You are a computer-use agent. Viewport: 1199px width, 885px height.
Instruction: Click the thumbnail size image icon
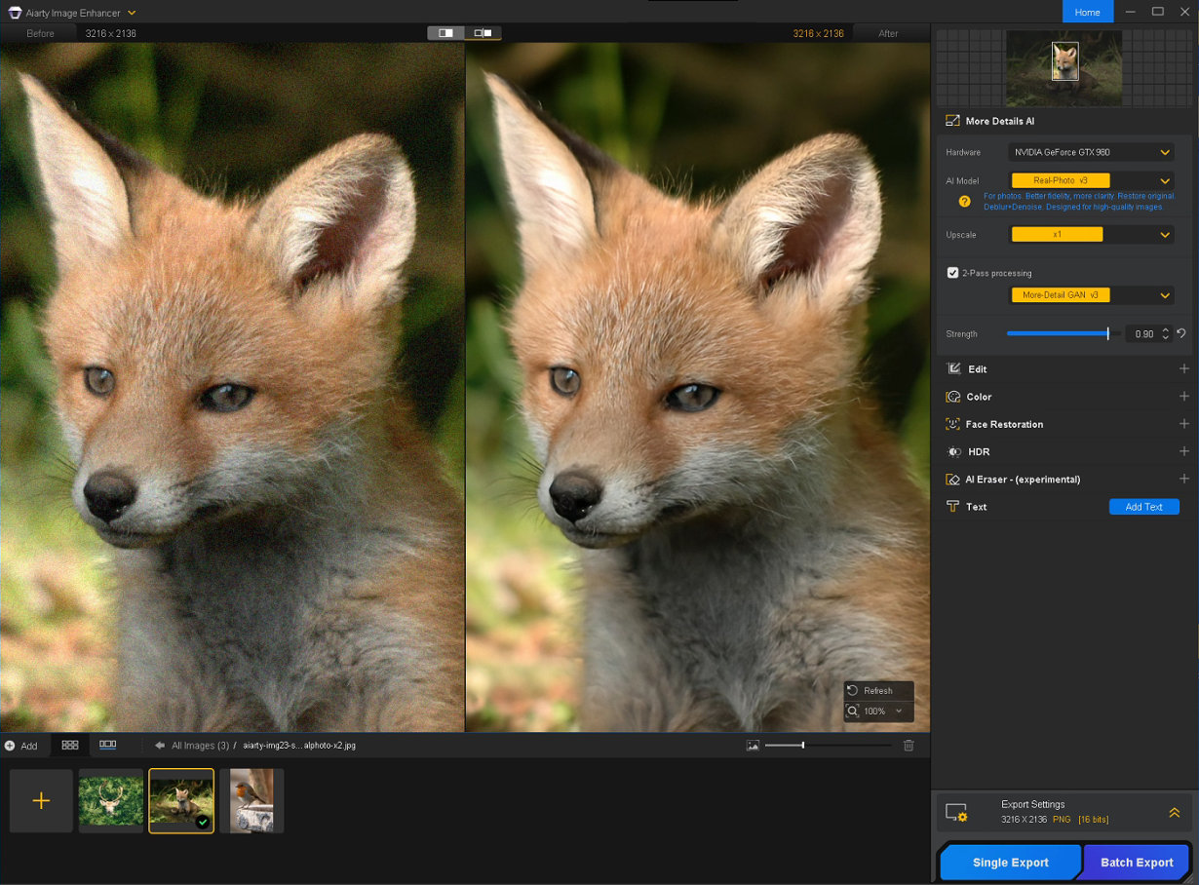[753, 746]
